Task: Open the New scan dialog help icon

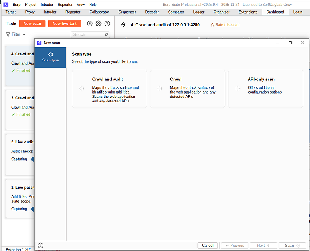Action: click(x=41, y=246)
